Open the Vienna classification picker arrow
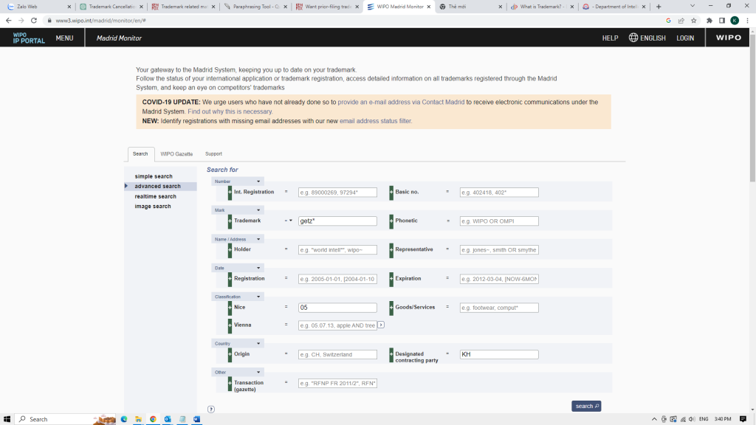Image resolution: width=756 pixels, height=425 pixels. (x=381, y=325)
